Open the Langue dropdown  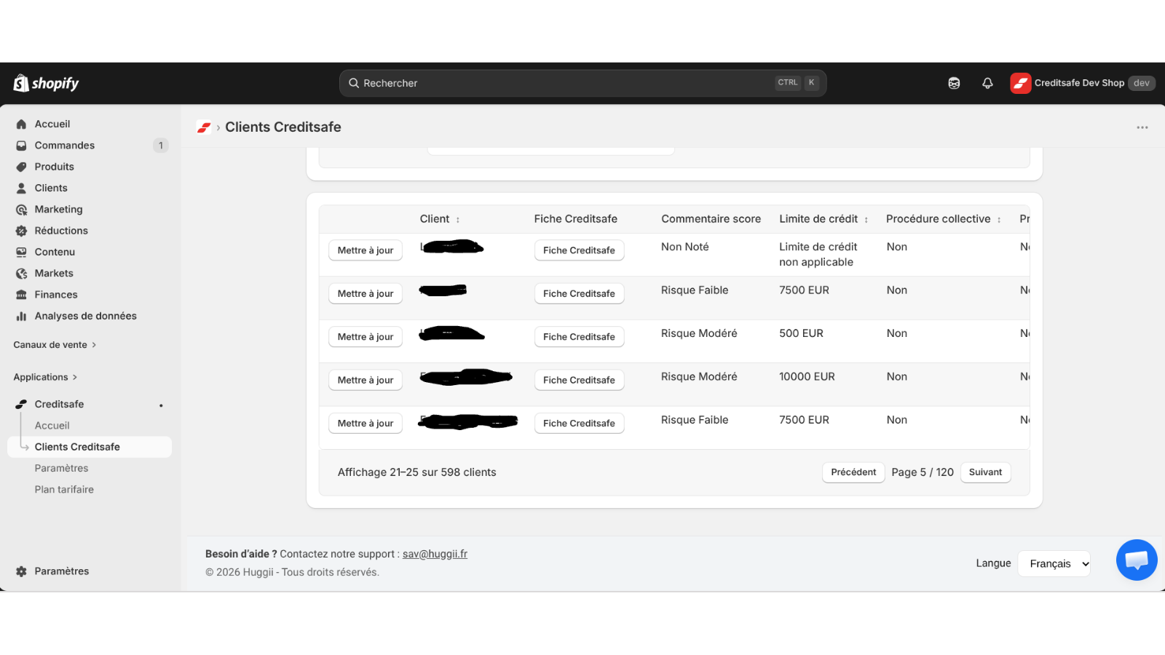pos(1054,563)
